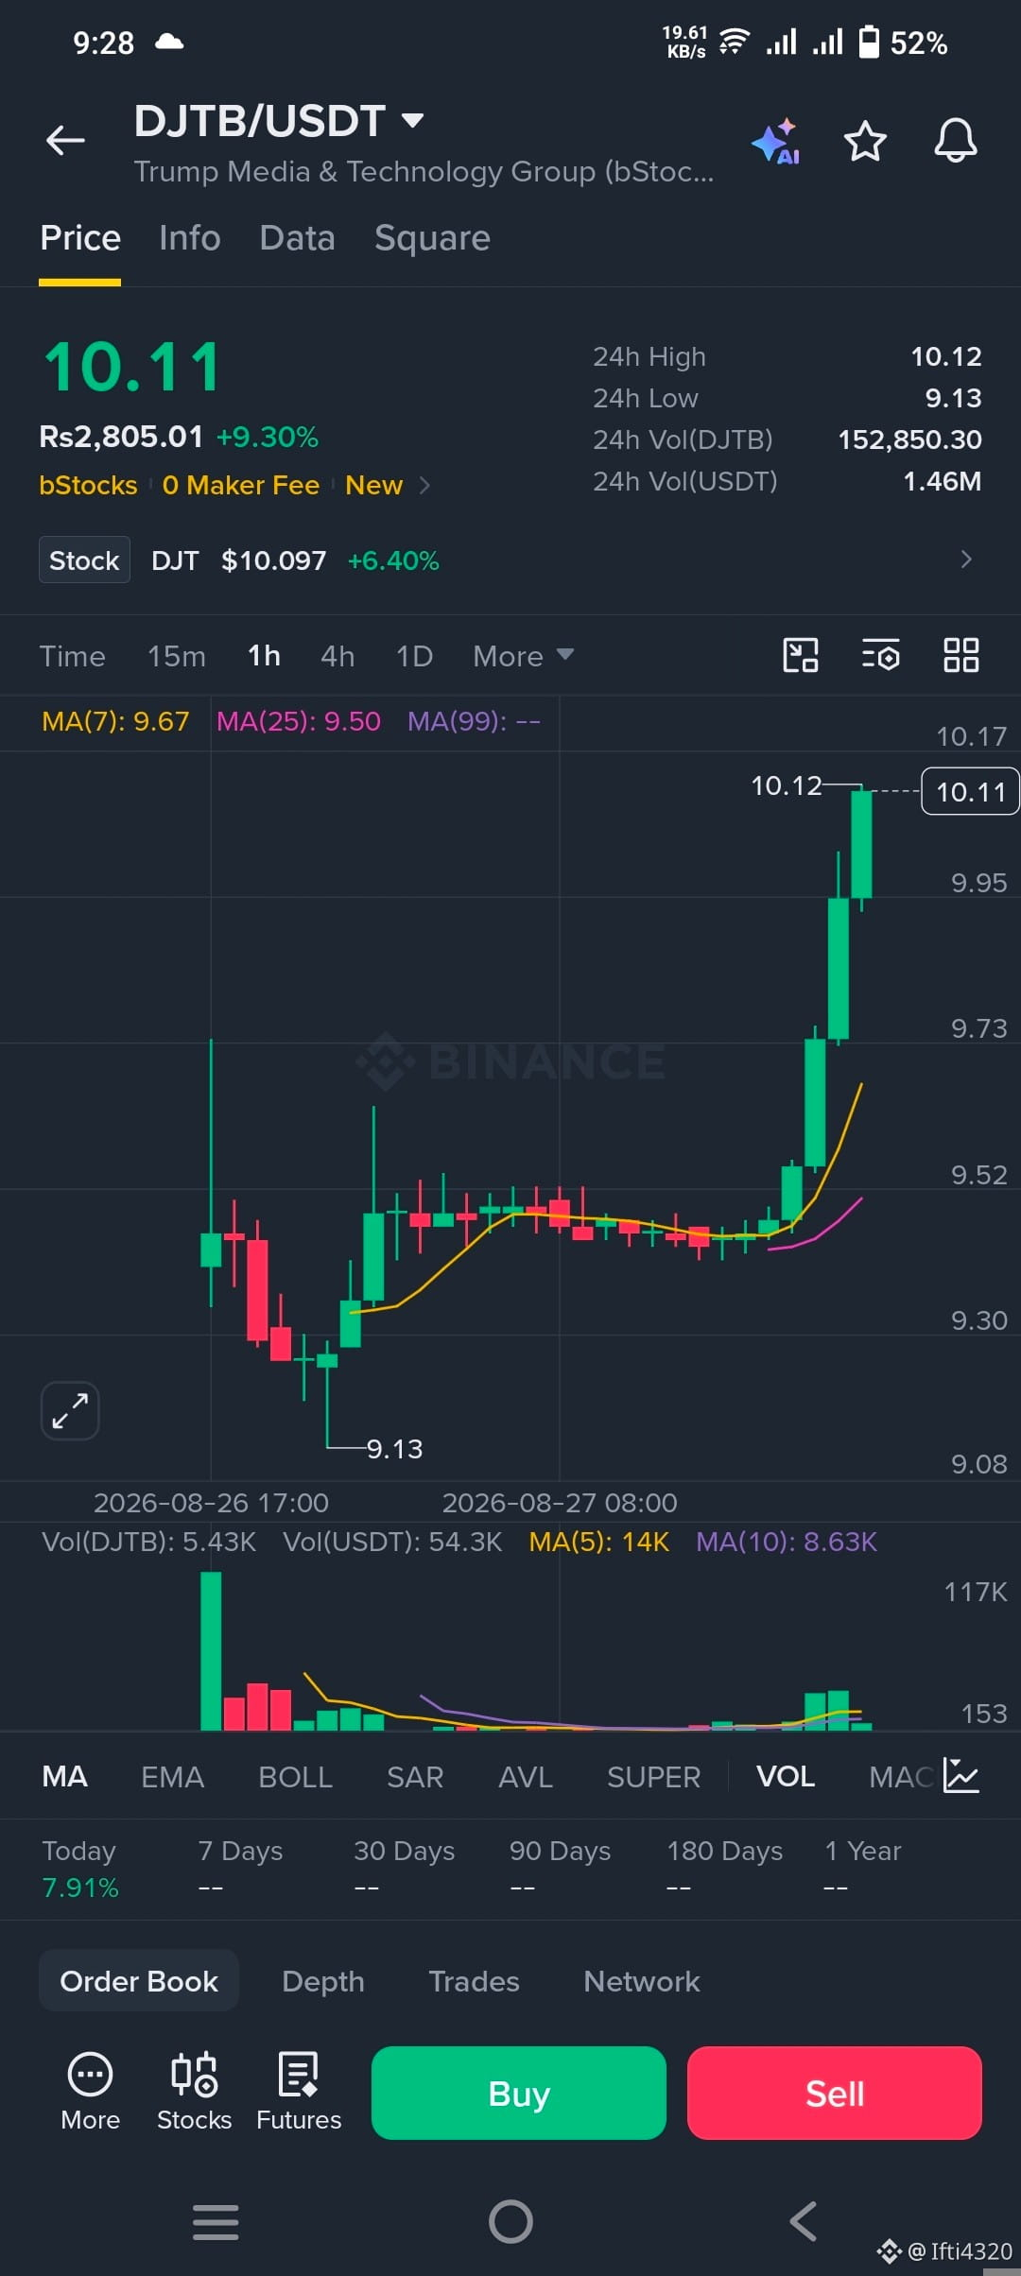The width and height of the screenshot is (1021, 2276).
Task: Tap the 7 Days performance entry
Action: [240, 1869]
